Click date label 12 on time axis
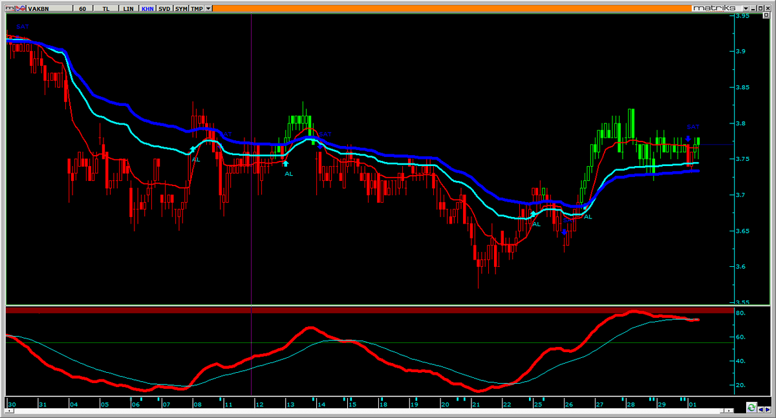 pos(259,404)
